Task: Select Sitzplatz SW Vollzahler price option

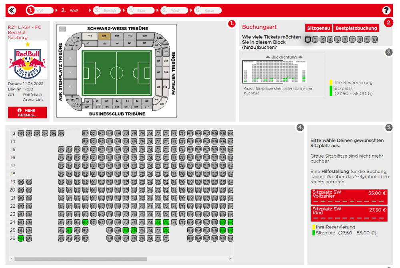Action: pyautogui.click(x=349, y=196)
